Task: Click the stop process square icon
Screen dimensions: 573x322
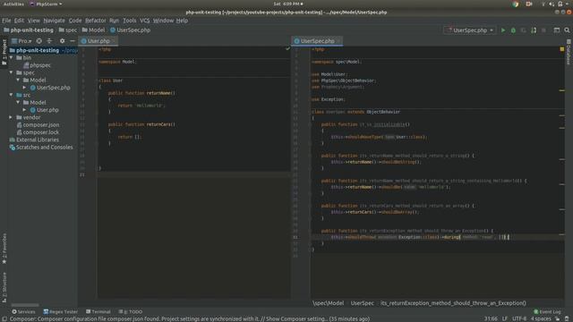Action: point(543,30)
